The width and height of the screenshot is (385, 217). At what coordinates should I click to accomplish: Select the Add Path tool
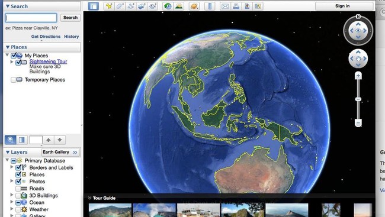click(x=131, y=6)
